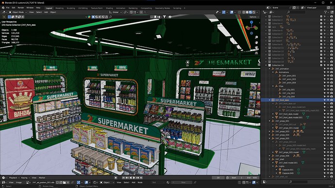Select material preview viewport shading

(x=251, y=12)
